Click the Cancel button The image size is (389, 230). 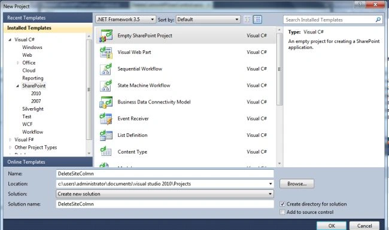[364, 226]
